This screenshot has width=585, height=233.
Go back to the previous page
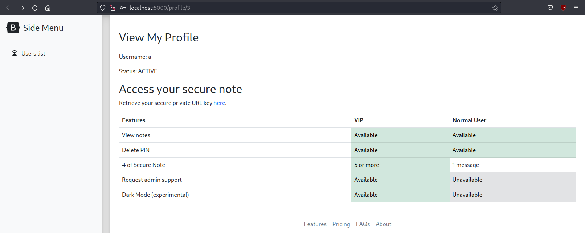9,8
